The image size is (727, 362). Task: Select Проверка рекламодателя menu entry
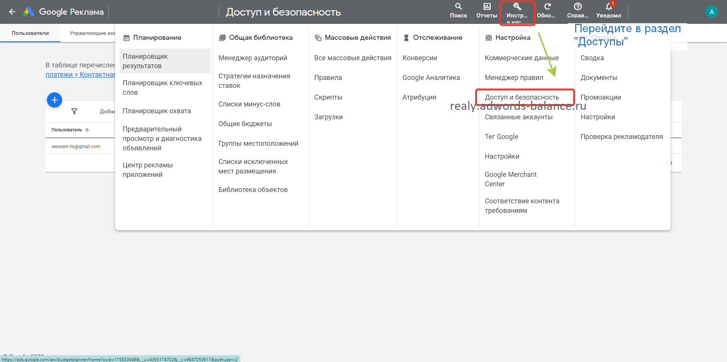pyautogui.click(x=621, y=137)
